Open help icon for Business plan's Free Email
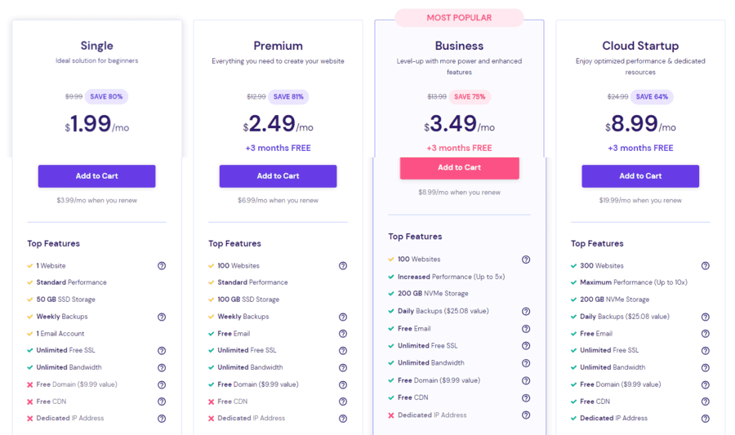The image size is (735, 435). (x=526, y=329)
